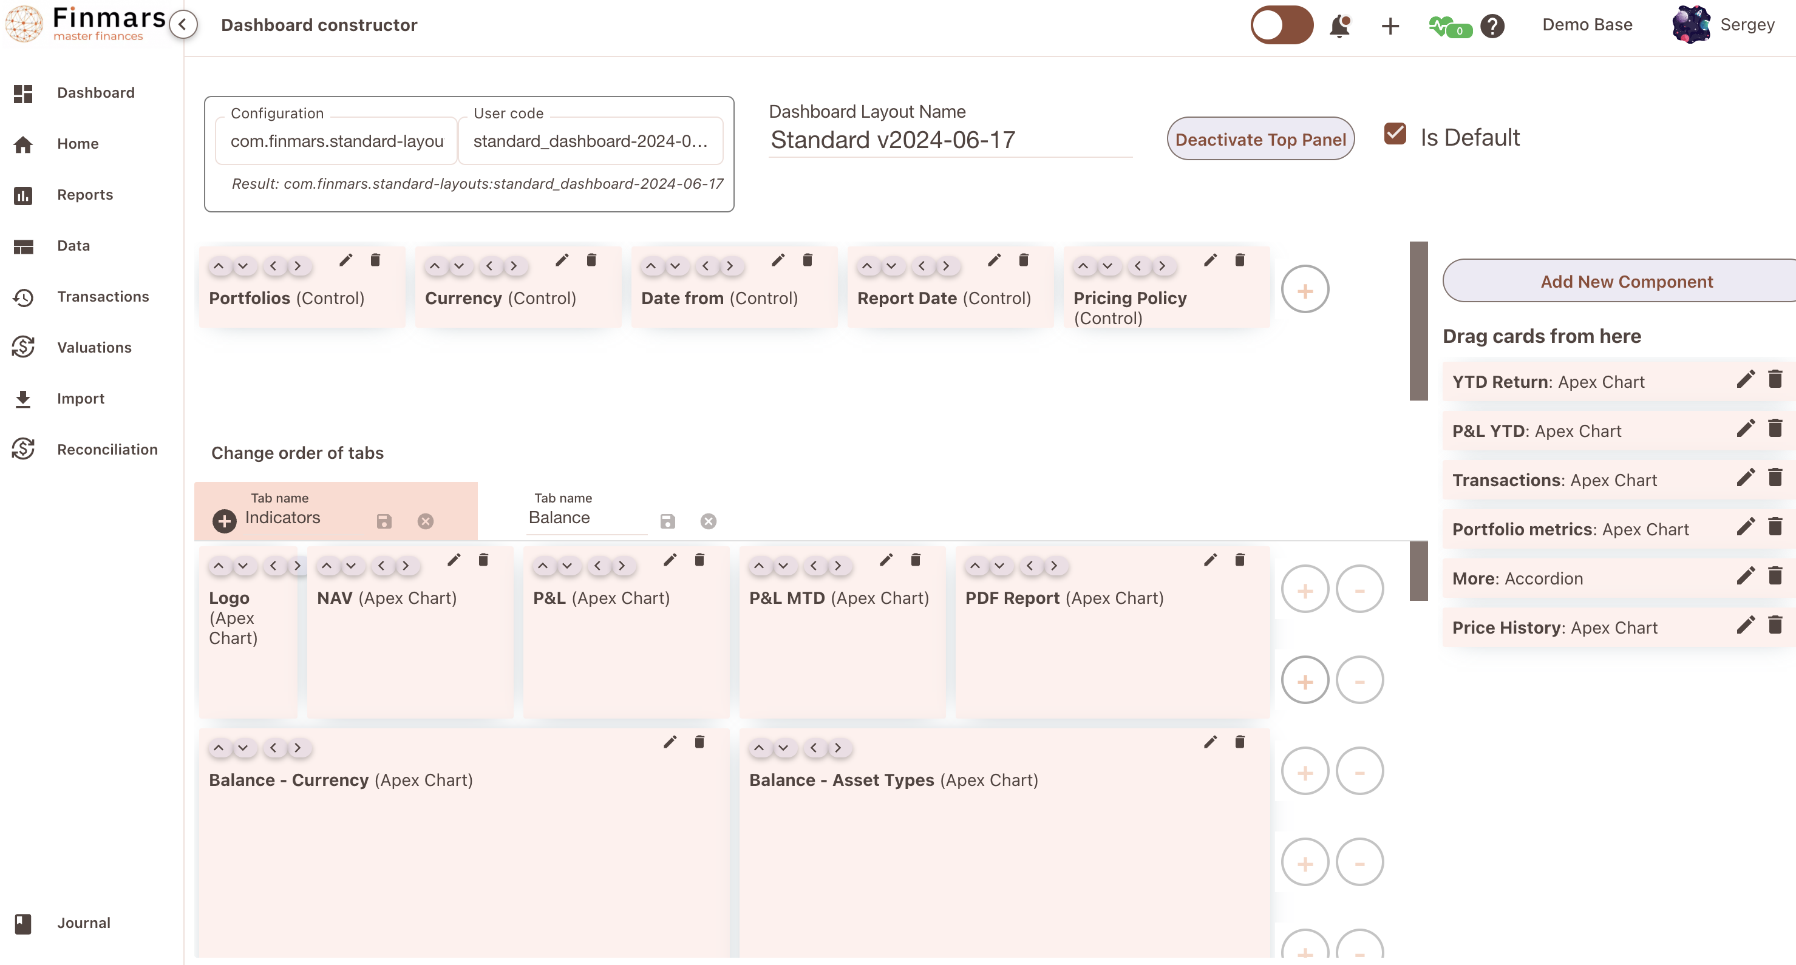Screen dimensions: 1796x965
Task: Uncheck the Is Default checkbox
Action: 1395,134
